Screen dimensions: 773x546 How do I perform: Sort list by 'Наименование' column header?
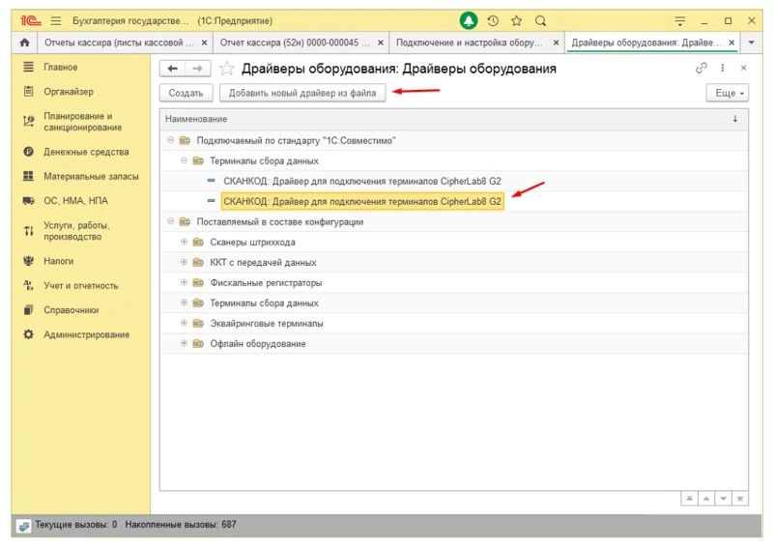196,119
